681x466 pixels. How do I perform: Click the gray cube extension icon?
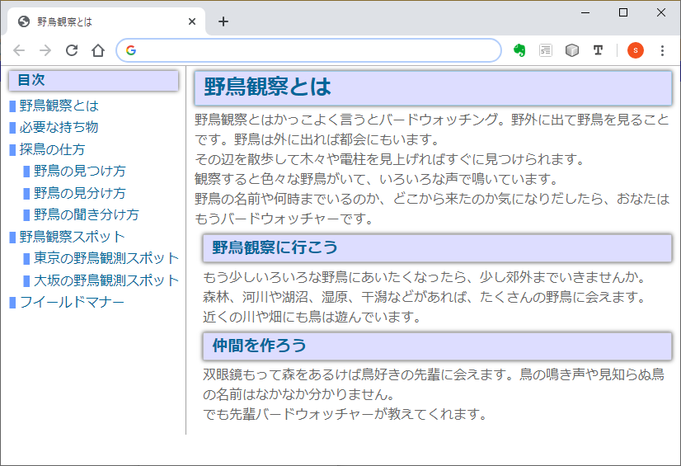pyautogui.click(x=572, y=50)
